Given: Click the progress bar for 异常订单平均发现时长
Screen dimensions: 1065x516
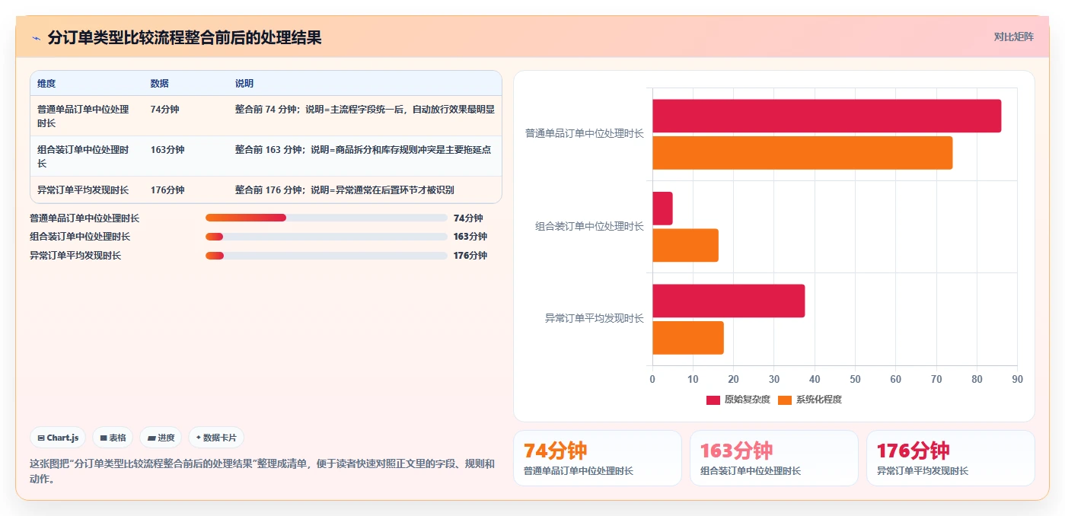Looking at the screenshot, I should pyautogui.click(x=327, y=256).
